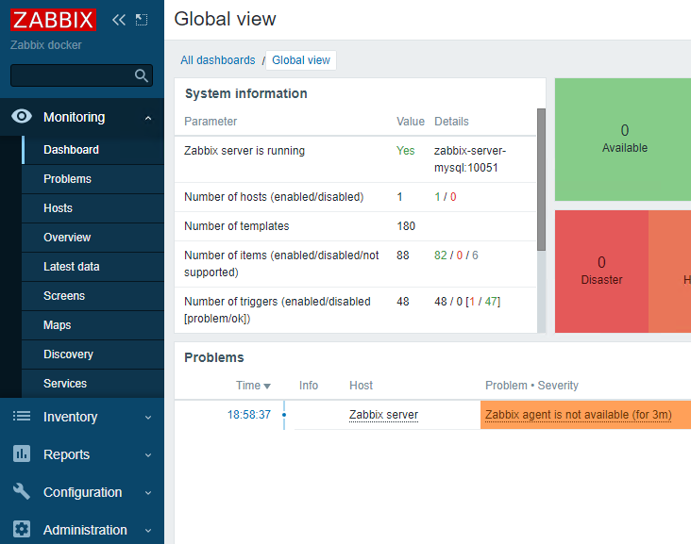Image resolution: width=691 pixels, height=544 pixels.
Task: Click the hide sidebar icon next to the collapse arrows
Action: click(142, 20)
